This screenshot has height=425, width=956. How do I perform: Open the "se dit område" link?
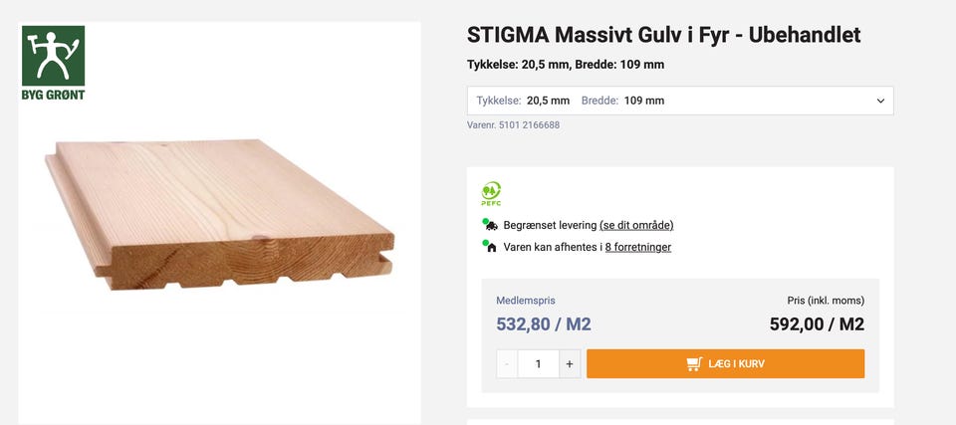(636, 225)
